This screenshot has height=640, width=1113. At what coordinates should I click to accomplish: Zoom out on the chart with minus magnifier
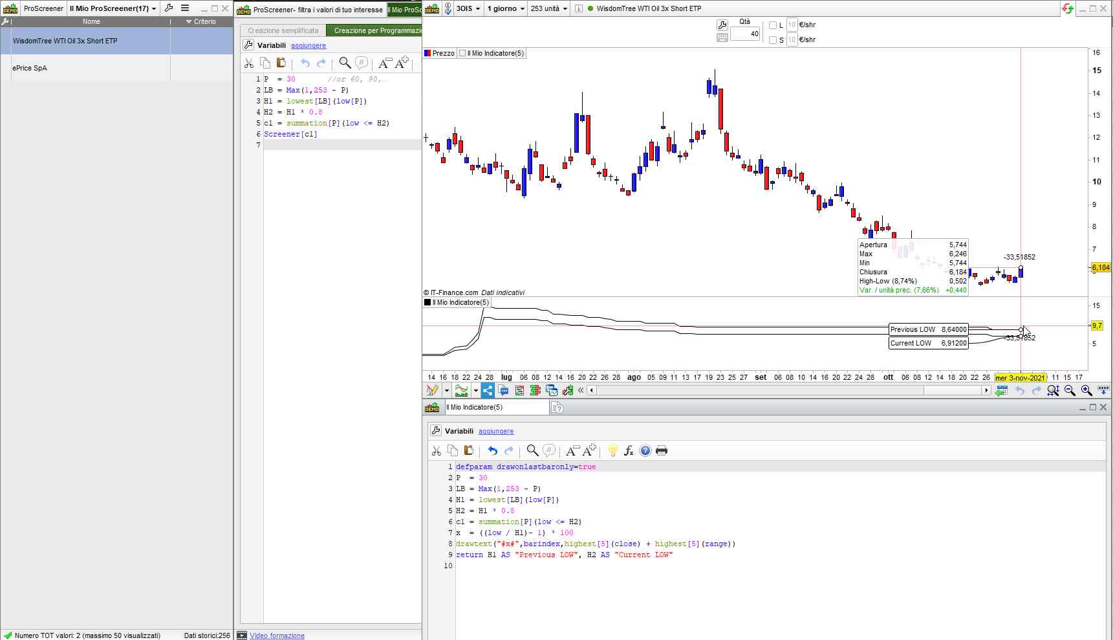1070,390
